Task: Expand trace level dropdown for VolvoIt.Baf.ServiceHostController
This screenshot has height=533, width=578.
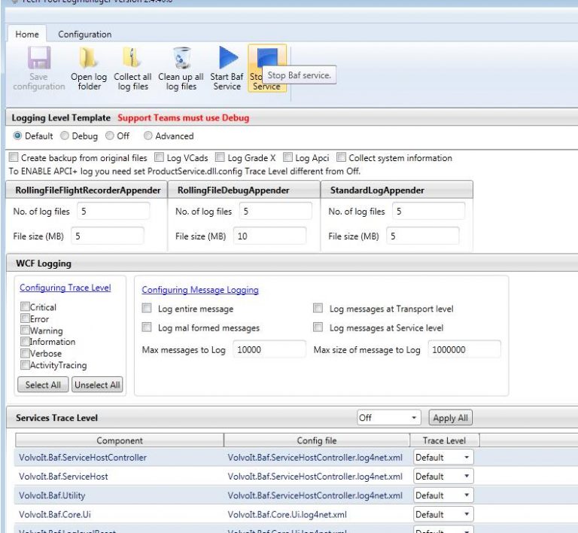Action: click(443, 457)
